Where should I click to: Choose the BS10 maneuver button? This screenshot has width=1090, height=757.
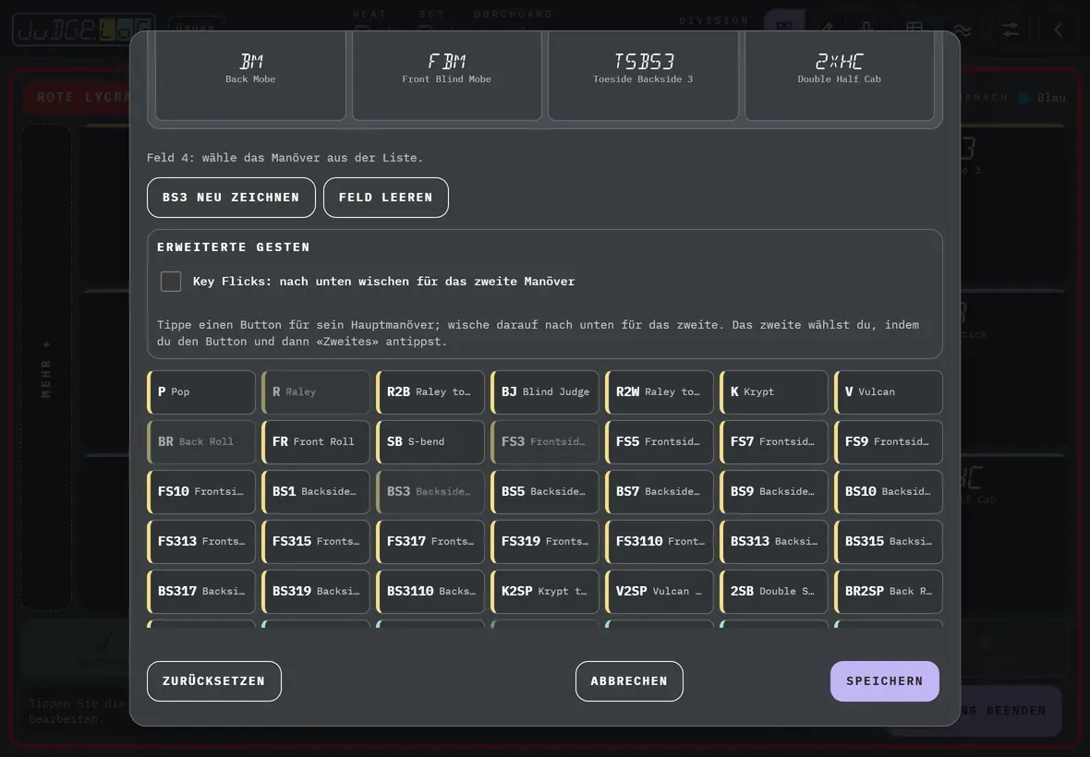click(889, 492)
